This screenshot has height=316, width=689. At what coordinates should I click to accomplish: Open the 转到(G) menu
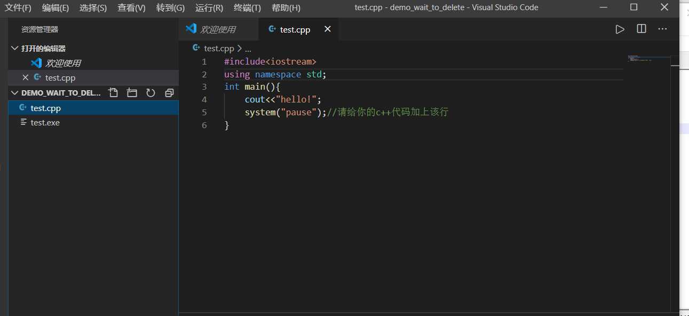click(x=170, y=7)
